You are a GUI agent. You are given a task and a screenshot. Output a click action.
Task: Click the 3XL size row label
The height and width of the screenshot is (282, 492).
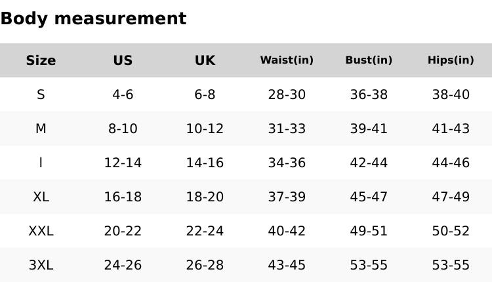pos(41,265)
